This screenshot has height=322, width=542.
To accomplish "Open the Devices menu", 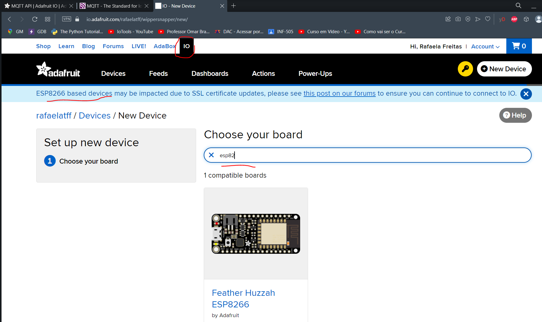I will tap(113, 73).
